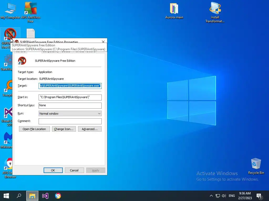Click the Change Icon... button

pos(64,129)
